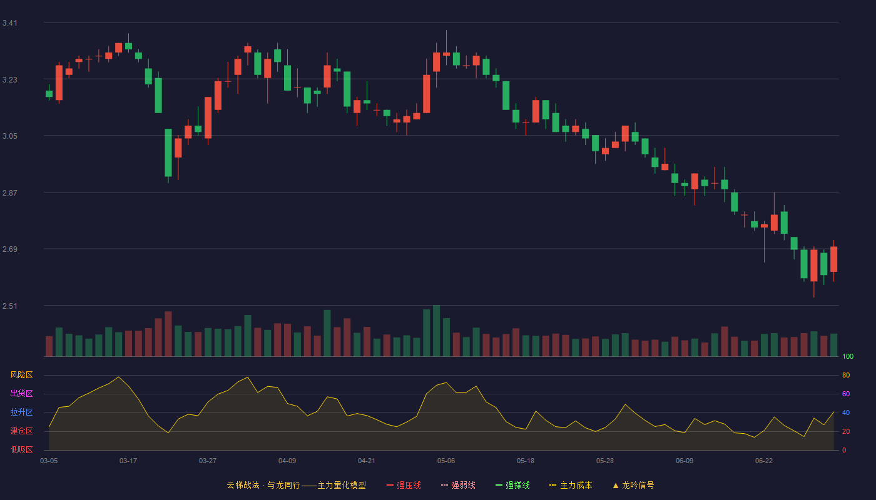The image size is (876, 500).
Task: Click the 05-28 date label
Action: [605, 461]
